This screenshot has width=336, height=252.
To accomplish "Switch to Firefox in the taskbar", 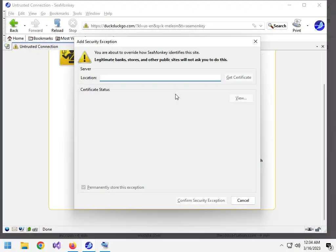I will (73, 245).
